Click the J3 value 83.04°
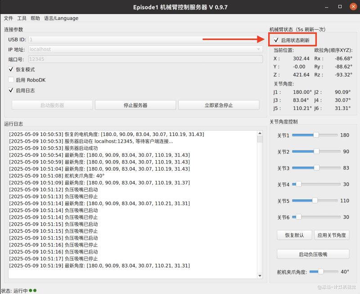Screen dimensions: 360x294 [x=301, y=100]
